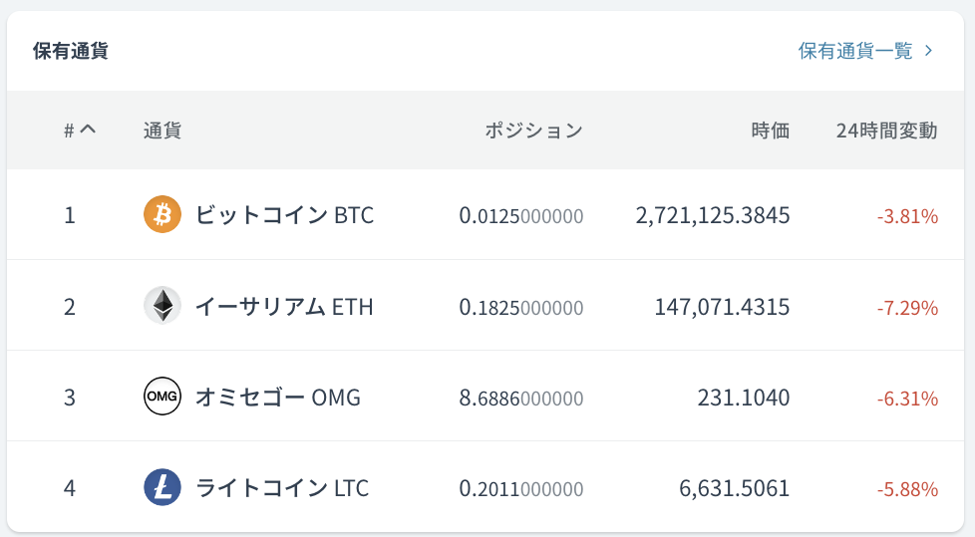Click the chevron next to 保有通貨一覧

pyautogui.click(x=928, y=51)
